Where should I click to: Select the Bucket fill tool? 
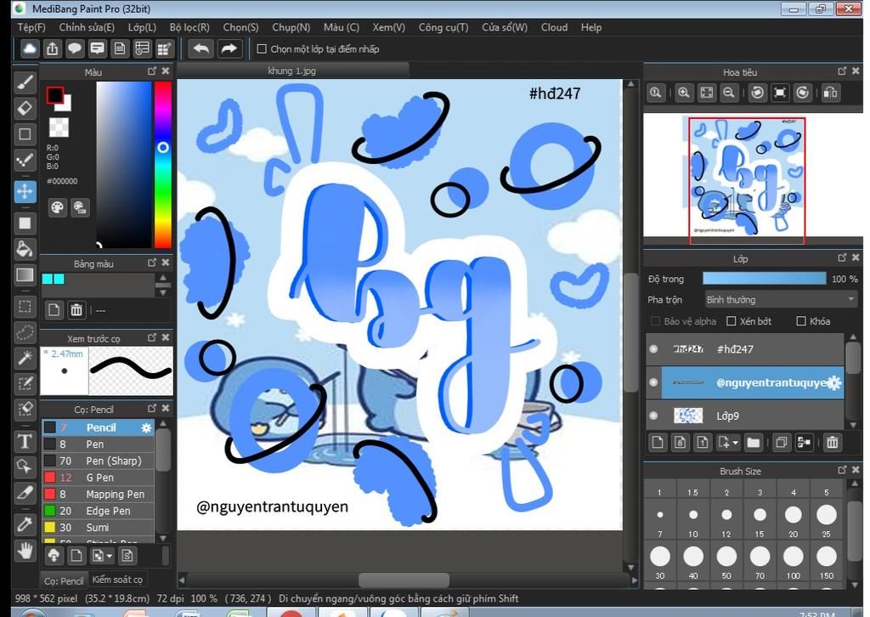pos(25,249)
